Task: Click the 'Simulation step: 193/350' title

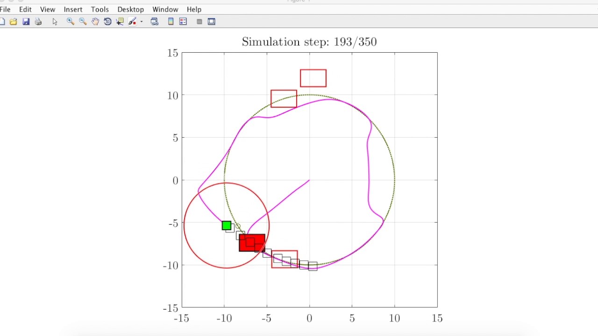Action: tap(309, 42)
